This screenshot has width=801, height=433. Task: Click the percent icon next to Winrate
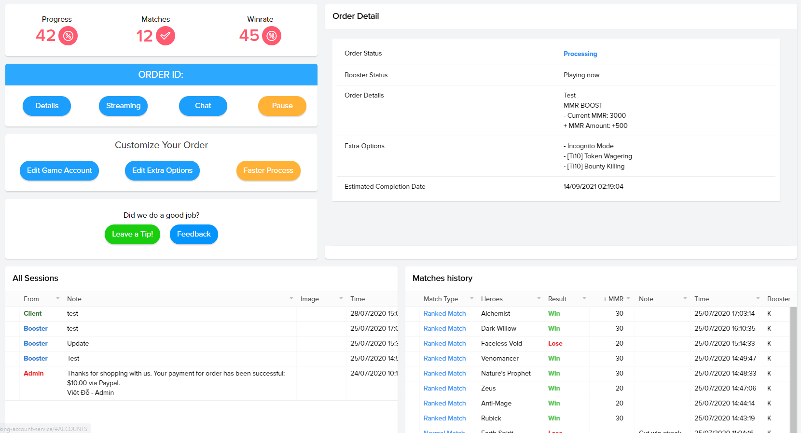pyautogui.click(x=272, y=36)
